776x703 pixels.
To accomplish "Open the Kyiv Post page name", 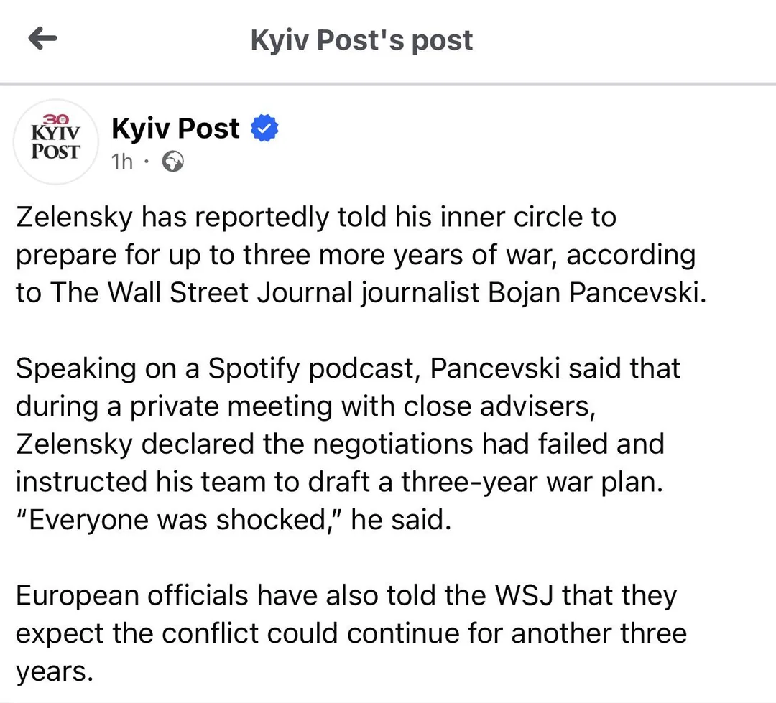I will click(175, 129).
